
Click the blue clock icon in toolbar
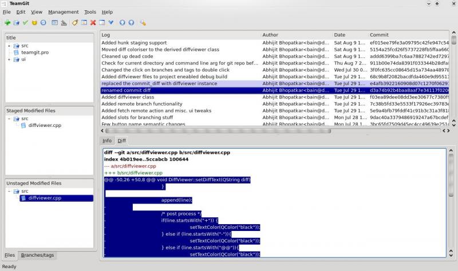(44, 23)
